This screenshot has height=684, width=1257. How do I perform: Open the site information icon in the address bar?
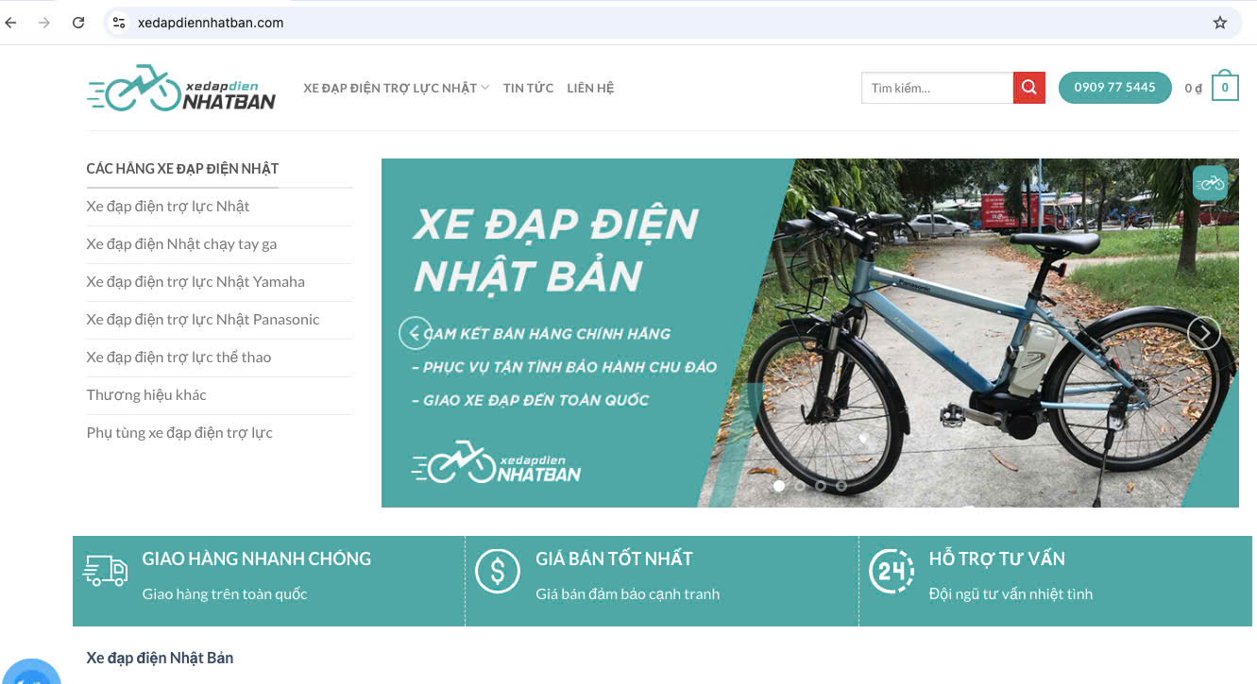118,23
